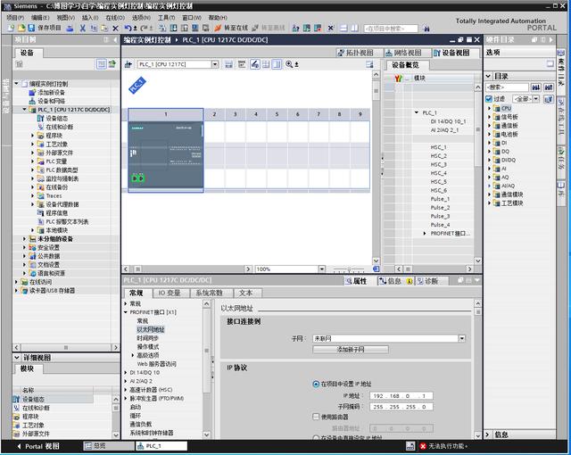Click the Delete X icon beside paste
Viewport: 571px width, 455px height.
[115, 28]
